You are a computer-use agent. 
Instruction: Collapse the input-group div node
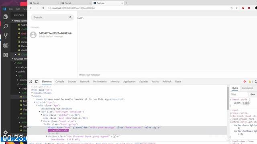point(44,124)
